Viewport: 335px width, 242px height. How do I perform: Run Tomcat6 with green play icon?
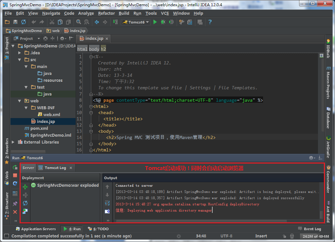point(155,22)
